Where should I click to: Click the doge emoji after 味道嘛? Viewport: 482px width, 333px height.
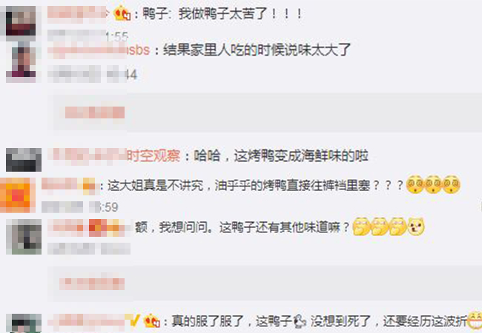click(416, 226)
